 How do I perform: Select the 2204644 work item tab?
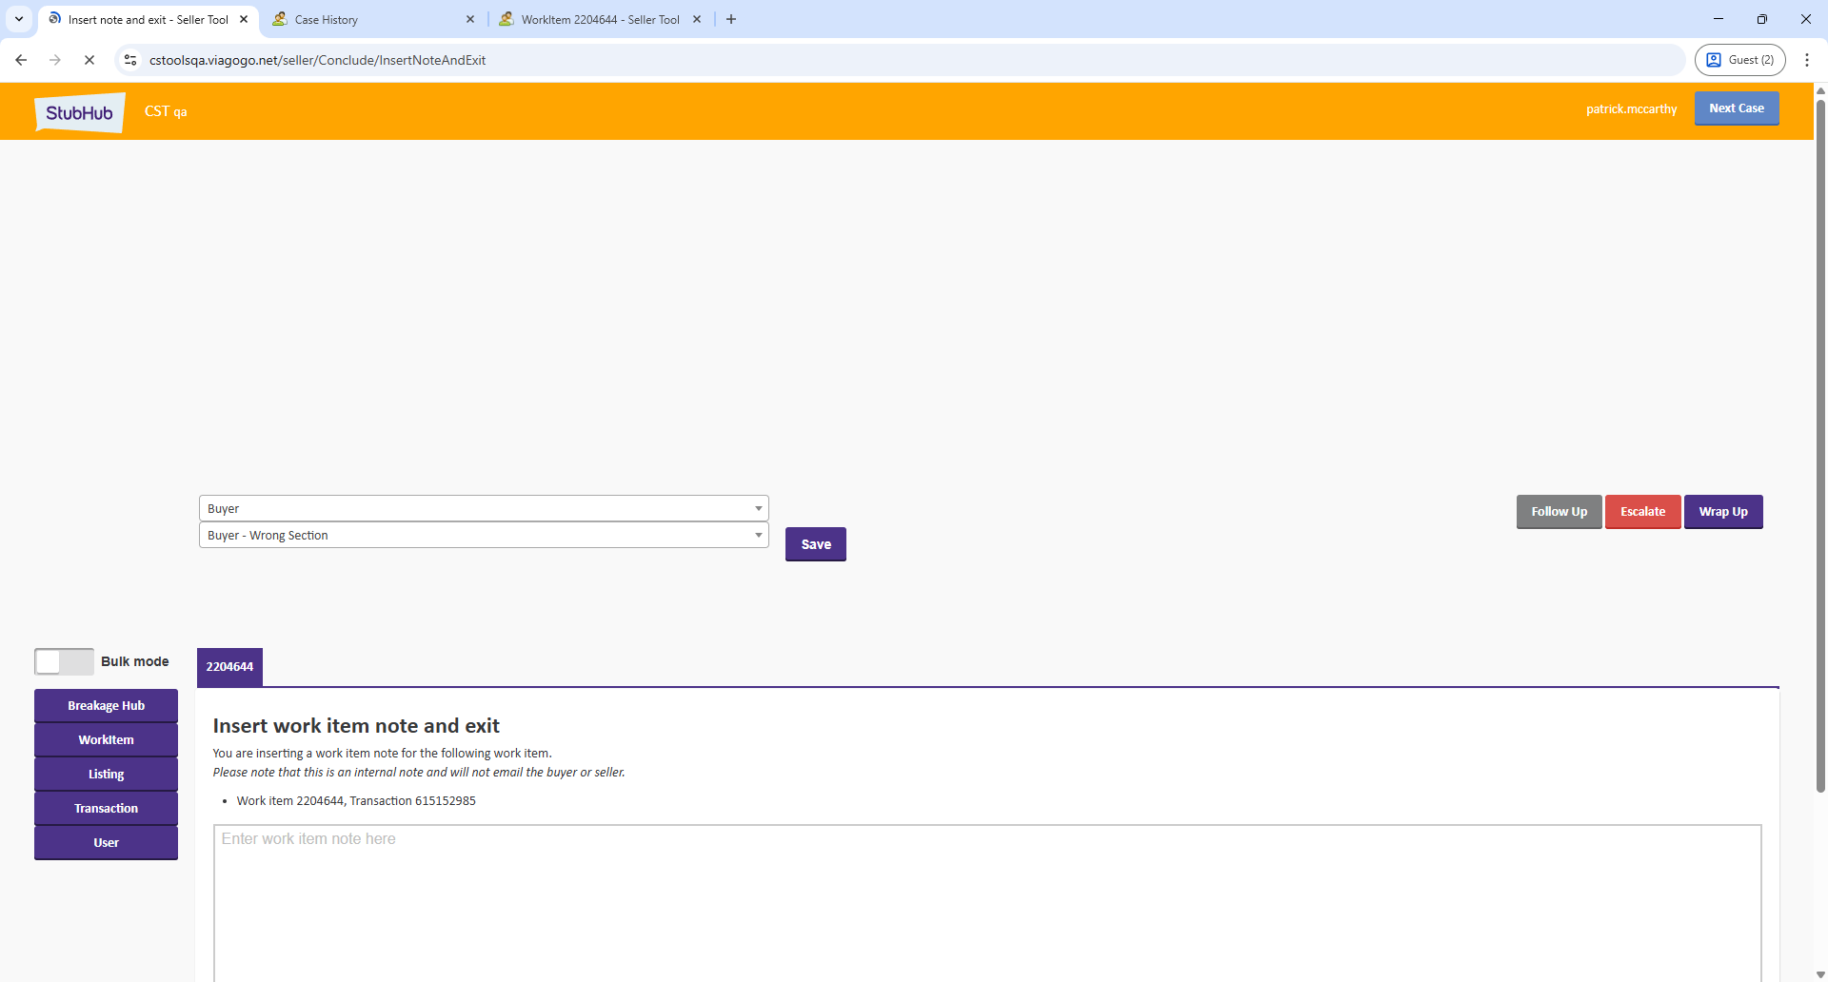(229, 667)
